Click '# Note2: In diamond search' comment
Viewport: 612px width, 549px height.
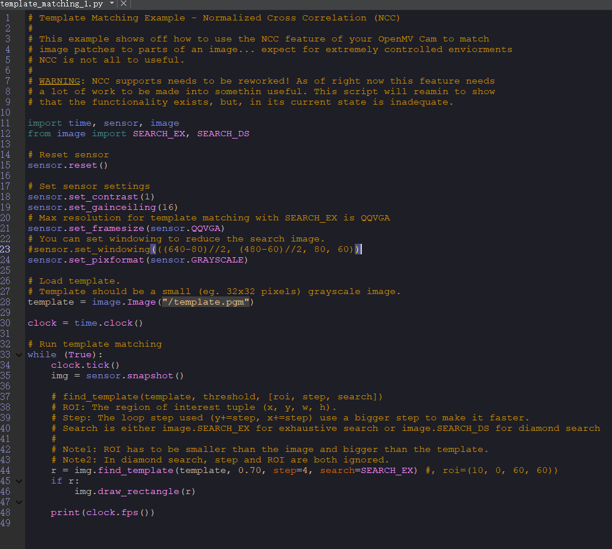tap(220, 460)
